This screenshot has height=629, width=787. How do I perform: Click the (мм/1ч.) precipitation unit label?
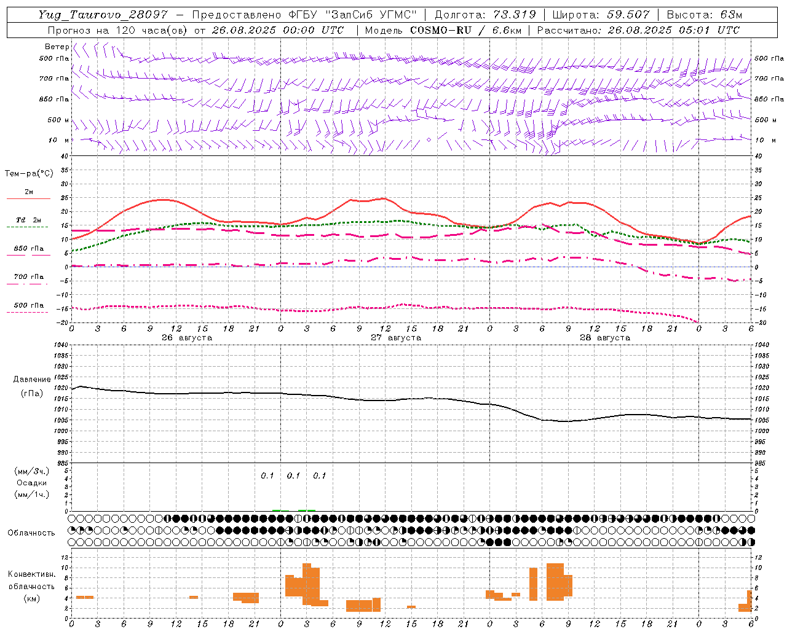pos(32,494)
